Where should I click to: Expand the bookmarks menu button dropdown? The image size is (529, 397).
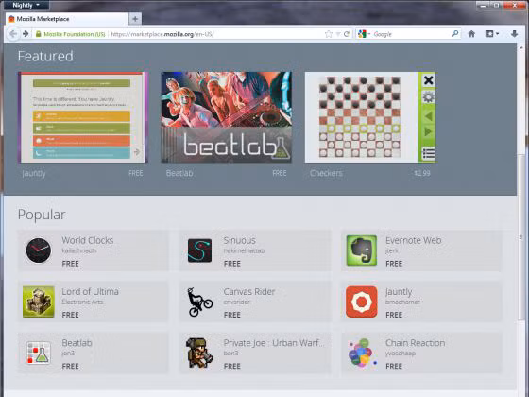coord(492,34)
